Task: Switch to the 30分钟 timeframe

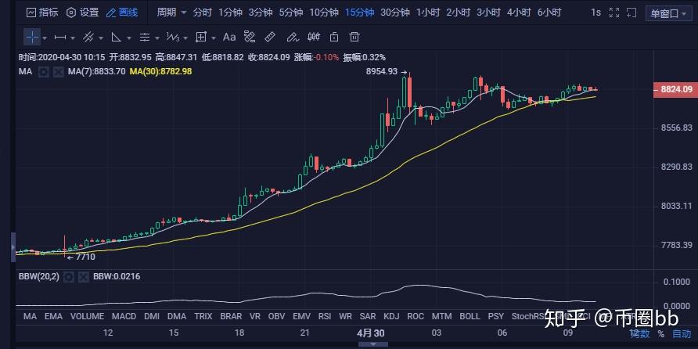Action: (395, 13)
